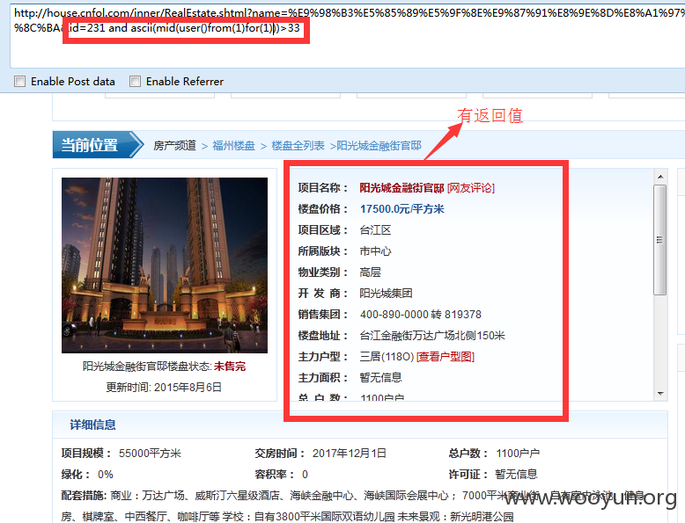Click inside the HackBar URL input field

coord(347,36)
